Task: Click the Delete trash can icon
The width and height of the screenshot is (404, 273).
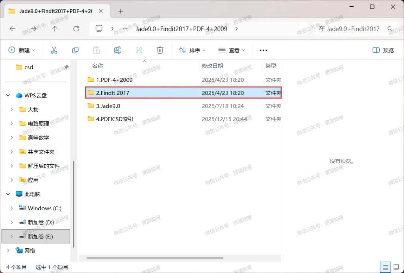Action: (x=160, y=50)
